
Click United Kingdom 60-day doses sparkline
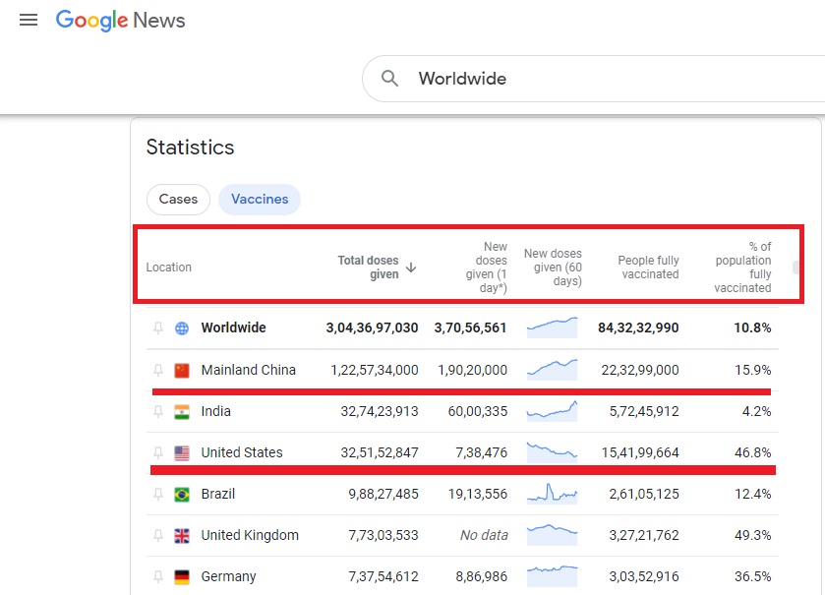click(x=552, y=535)
